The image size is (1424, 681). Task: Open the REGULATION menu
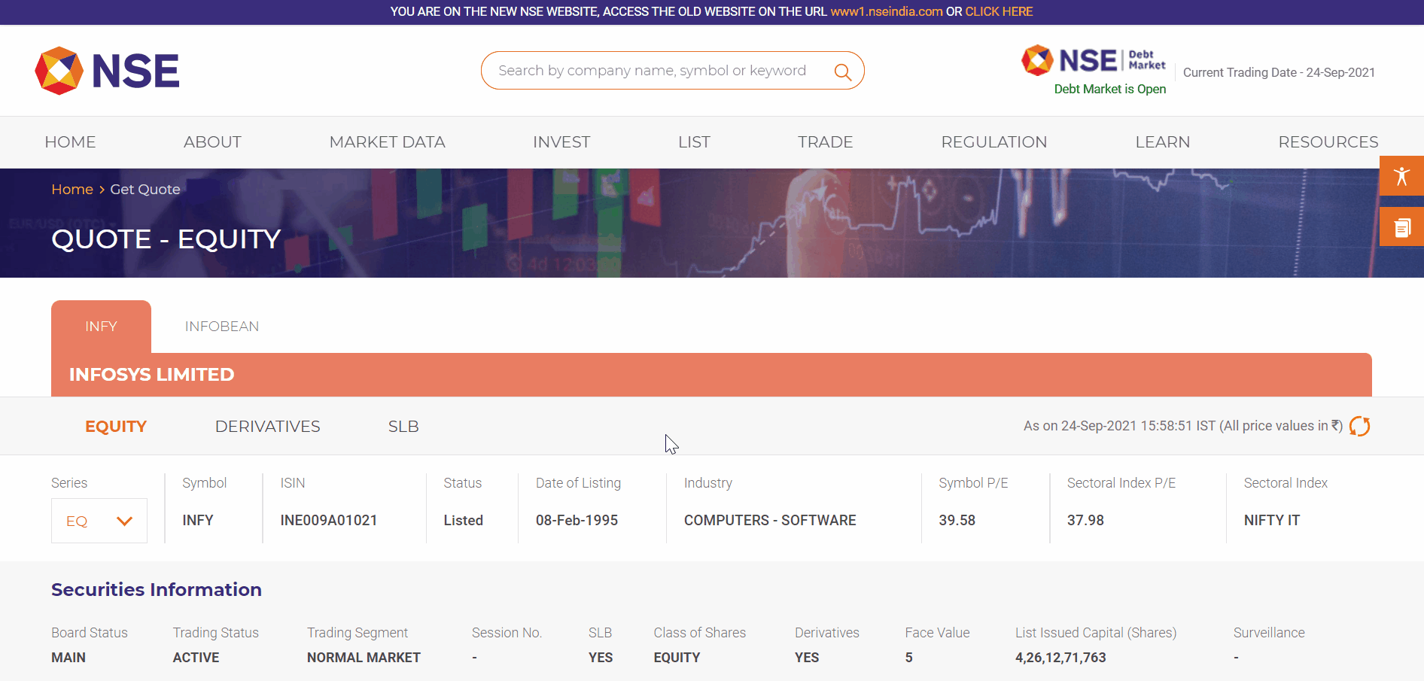tap(993, 142)
